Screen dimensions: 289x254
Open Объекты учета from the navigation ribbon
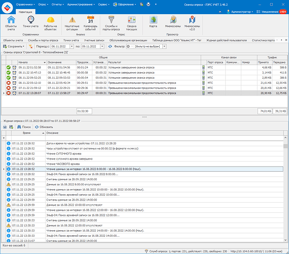(11, 23)
